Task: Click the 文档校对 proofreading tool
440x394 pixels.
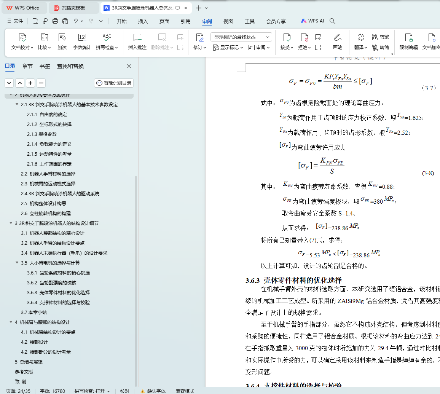Action: [x=22, y=41]
